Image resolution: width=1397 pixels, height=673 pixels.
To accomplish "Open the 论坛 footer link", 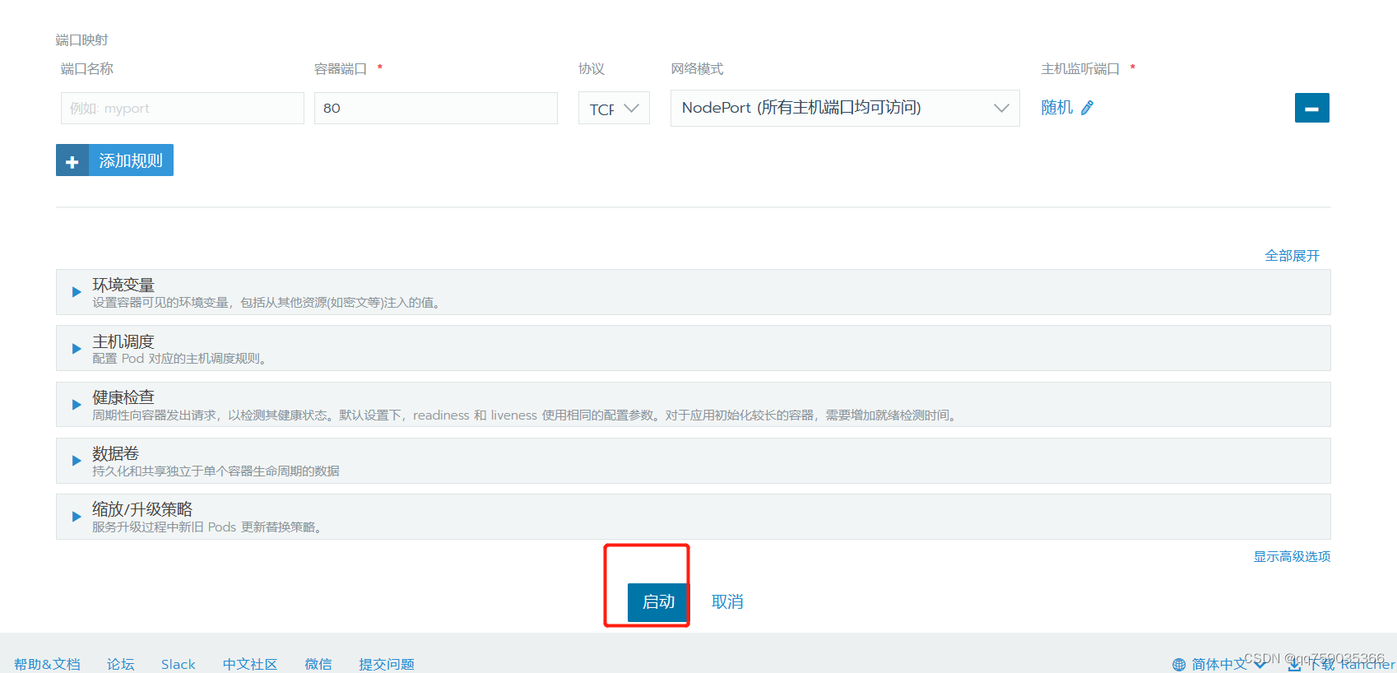I will click(x=120, y=664).
